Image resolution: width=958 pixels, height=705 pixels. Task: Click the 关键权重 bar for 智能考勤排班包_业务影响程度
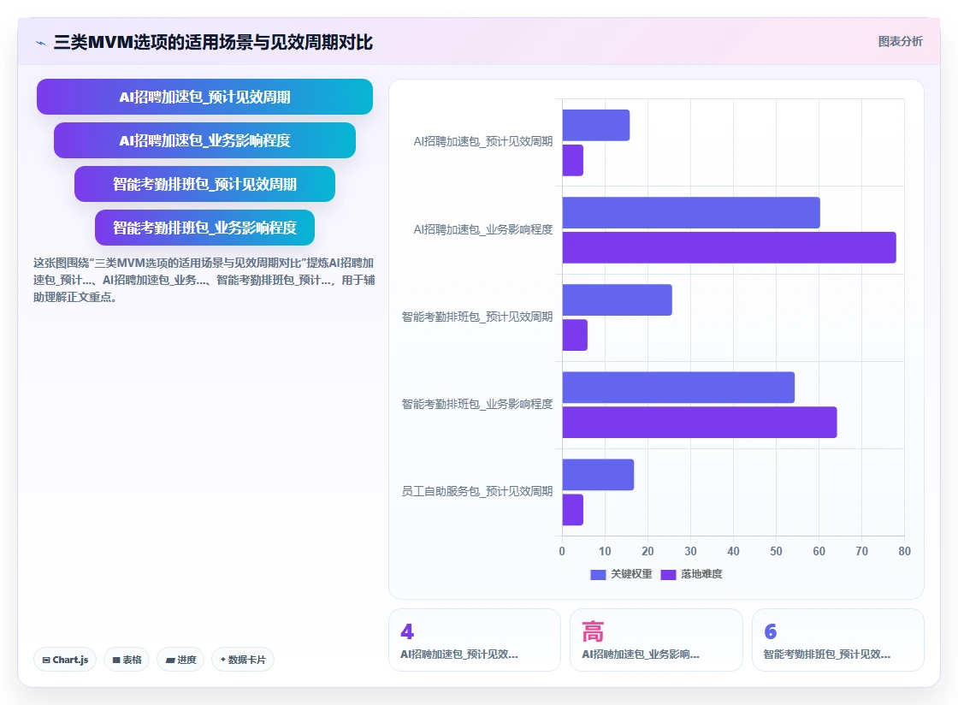coord(678,388)
